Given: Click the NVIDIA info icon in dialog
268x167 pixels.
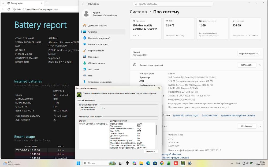Looking at the screenshot, I should point(79,95).
